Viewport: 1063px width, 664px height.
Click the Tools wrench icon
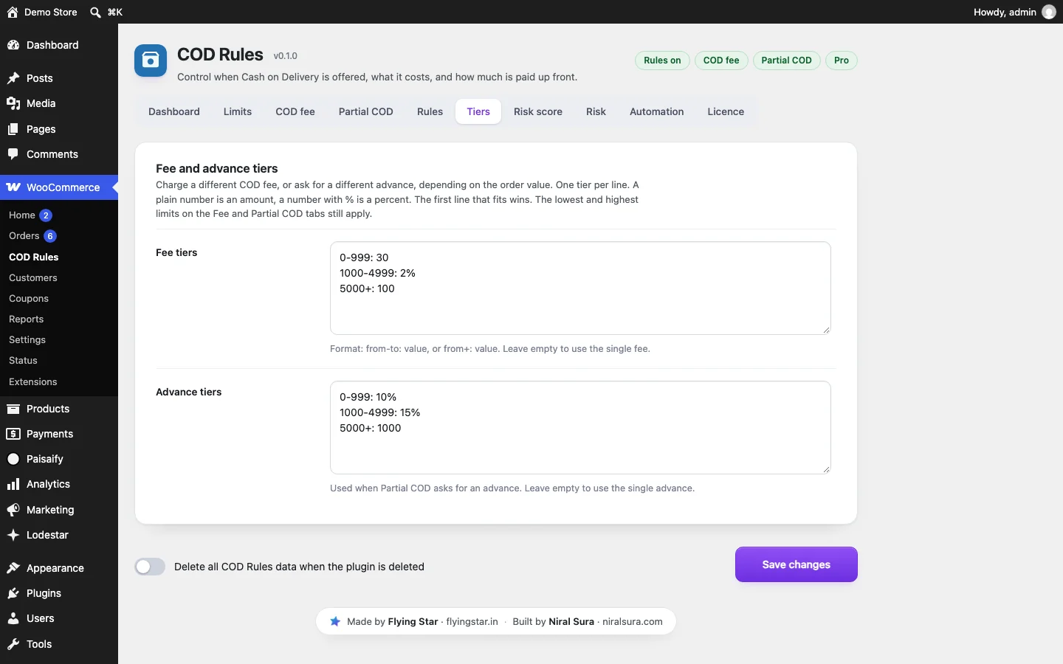pos(13,644)
